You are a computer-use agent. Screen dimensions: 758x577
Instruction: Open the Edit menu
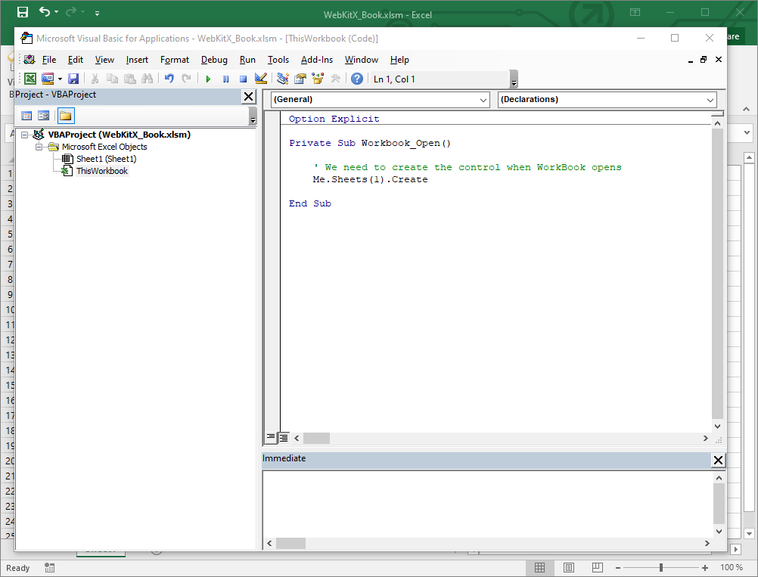point(76,60)
